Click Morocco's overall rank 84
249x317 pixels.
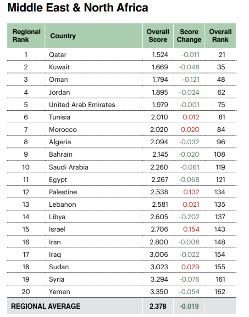tap(221, 130)
